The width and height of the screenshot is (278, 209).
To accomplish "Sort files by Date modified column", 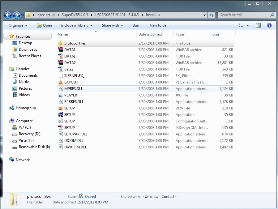I will [150, 34].
